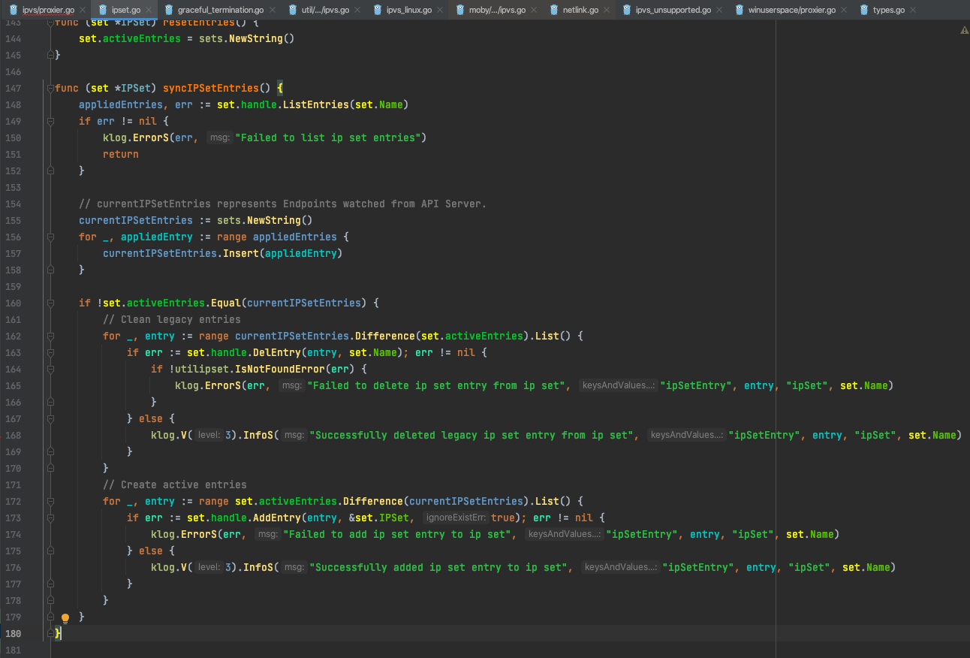Screen dimensions: 970x658
Task: Click line number 180 in the gutter
Action: pyautogui.click(x=13, y=633)
